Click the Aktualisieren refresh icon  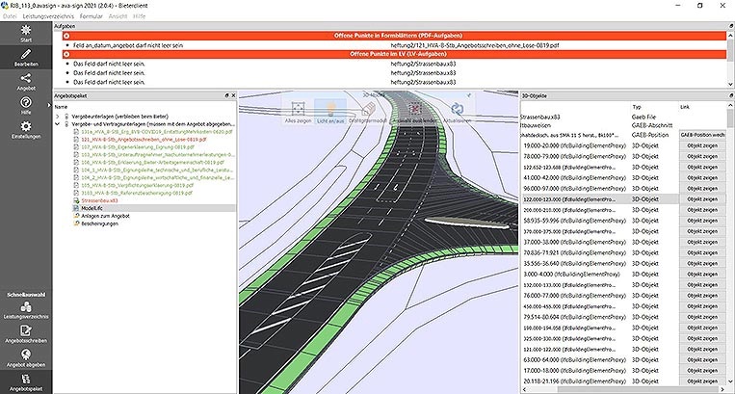pos(457,113)
